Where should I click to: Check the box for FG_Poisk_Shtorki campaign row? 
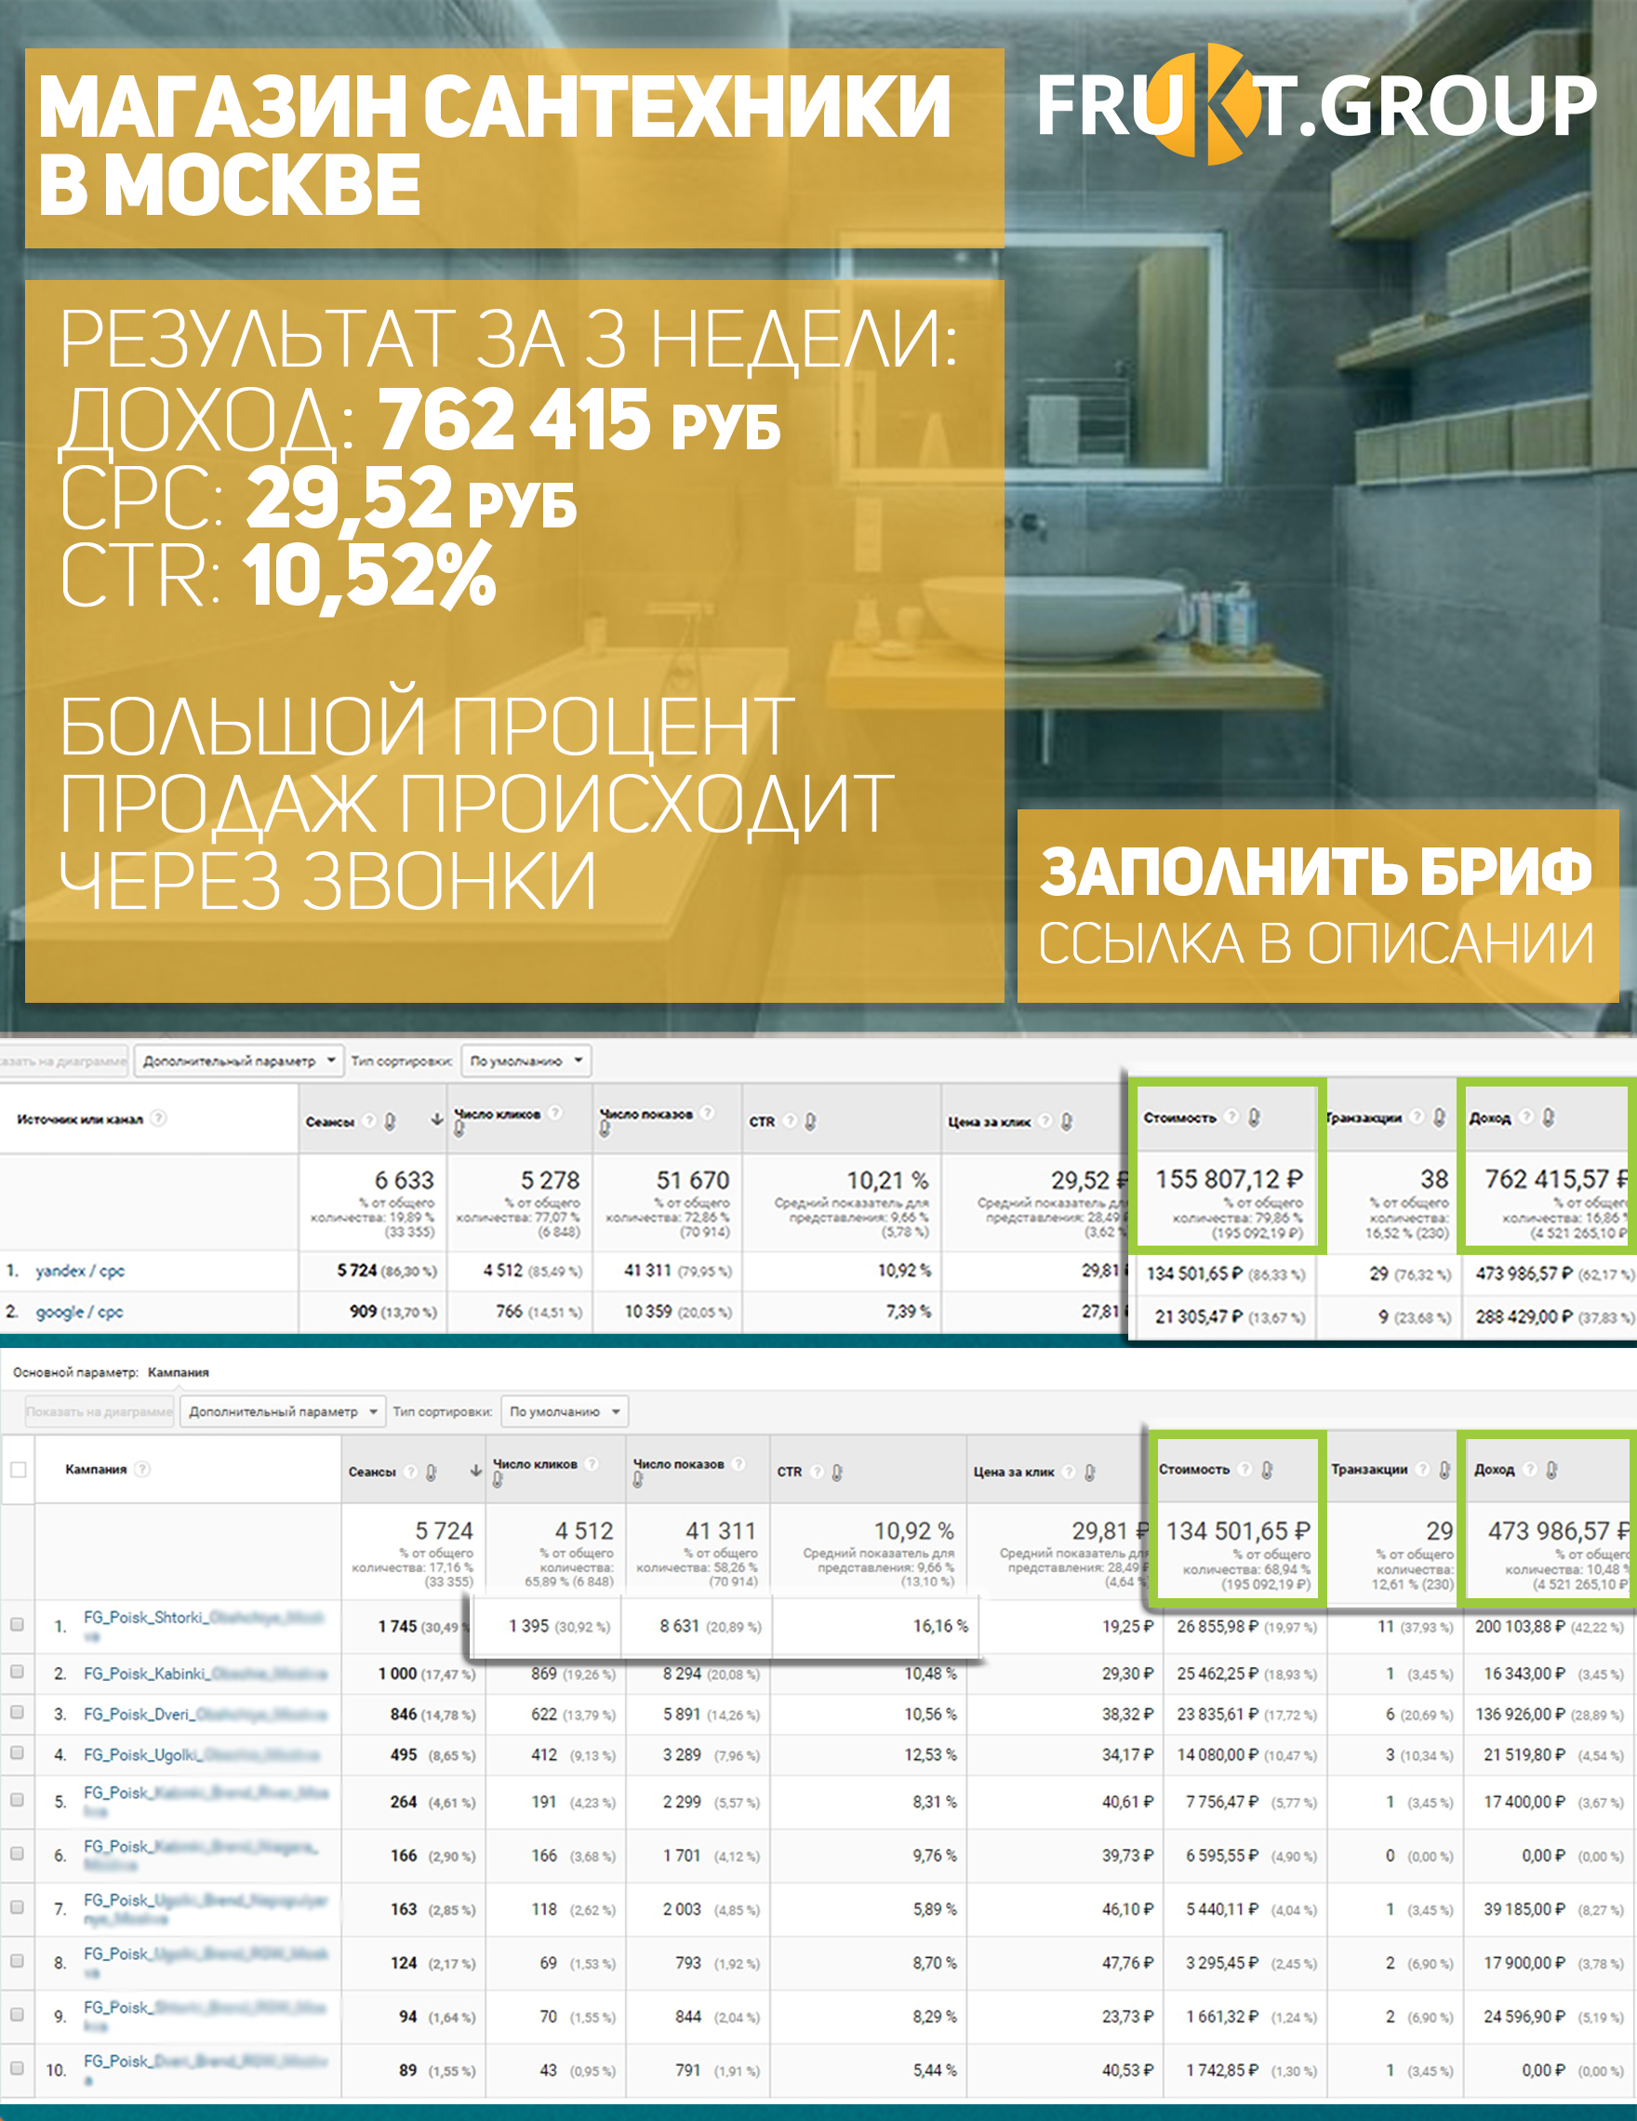tap(18, 1623)
